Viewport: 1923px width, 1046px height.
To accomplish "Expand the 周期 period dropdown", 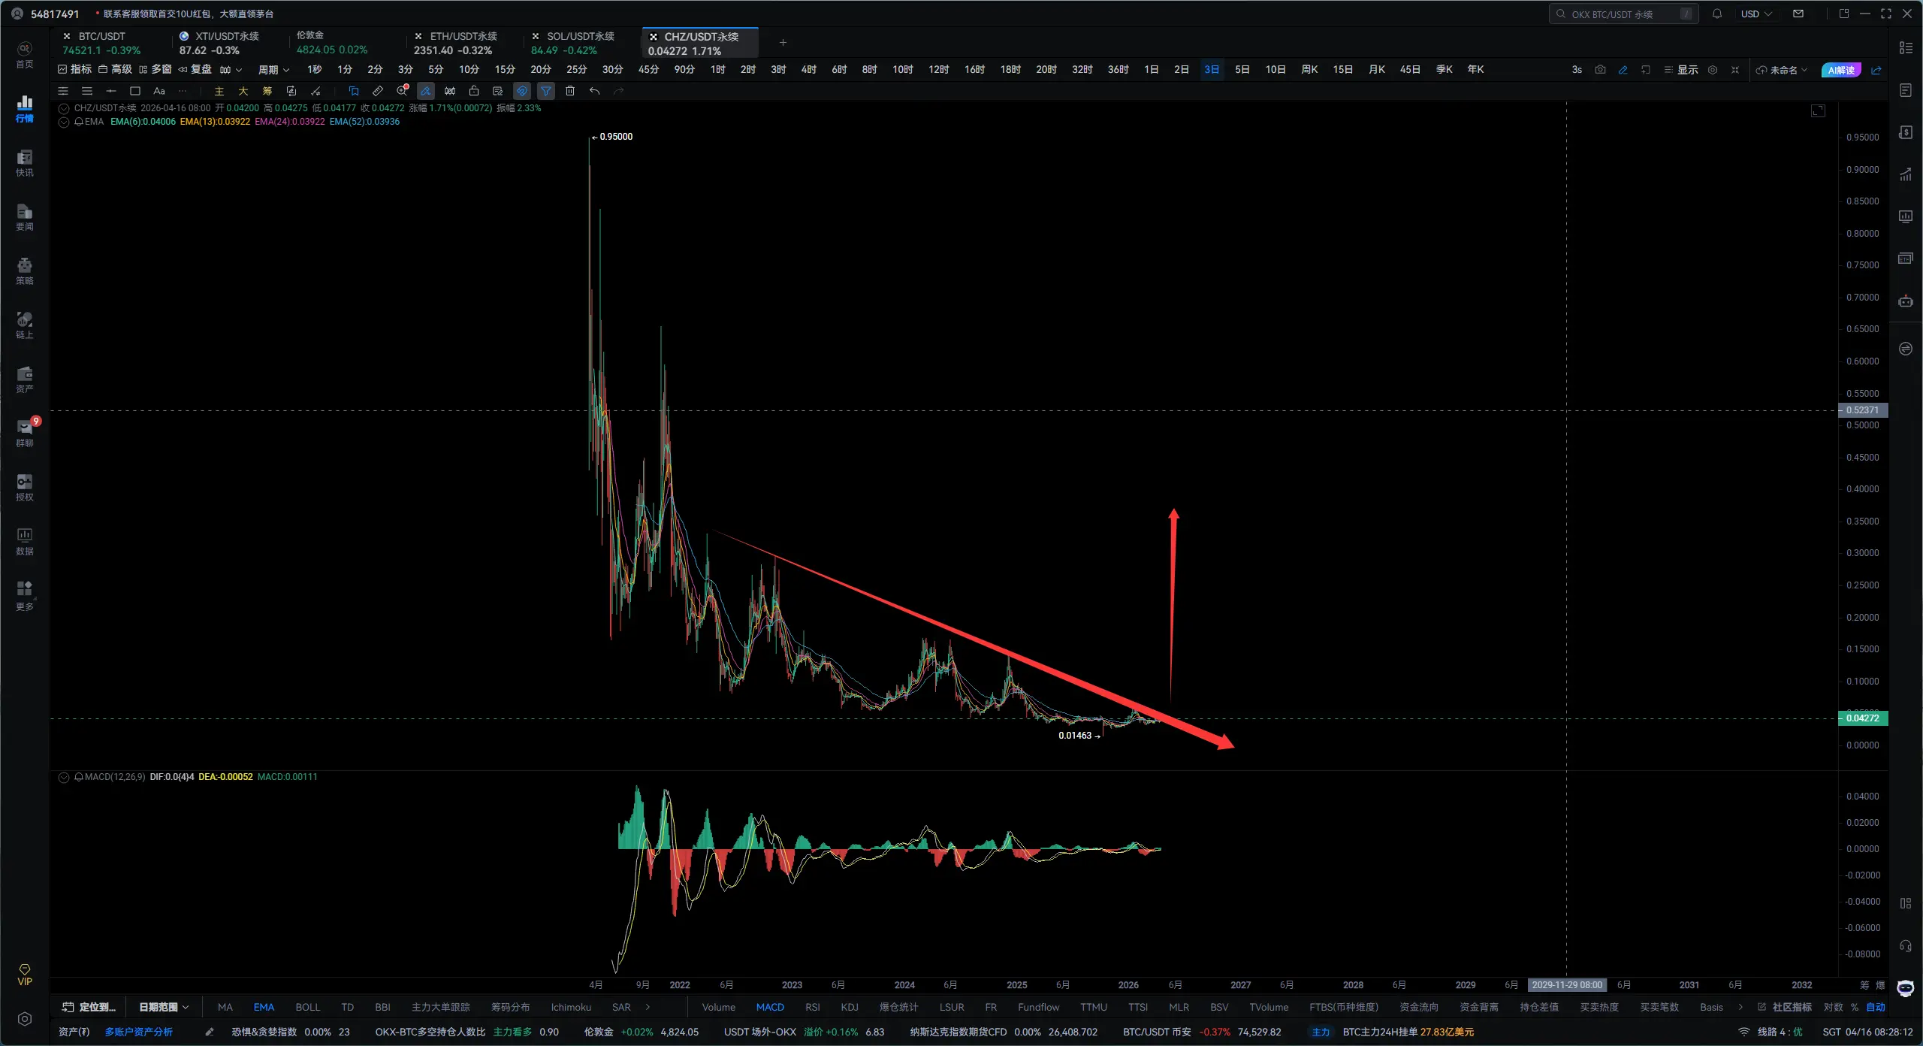I will [x=273, y=70].
